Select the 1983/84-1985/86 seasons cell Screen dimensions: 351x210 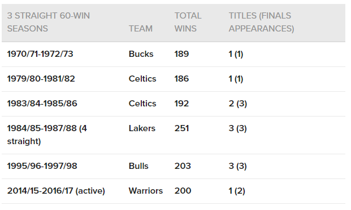point(42,104)
